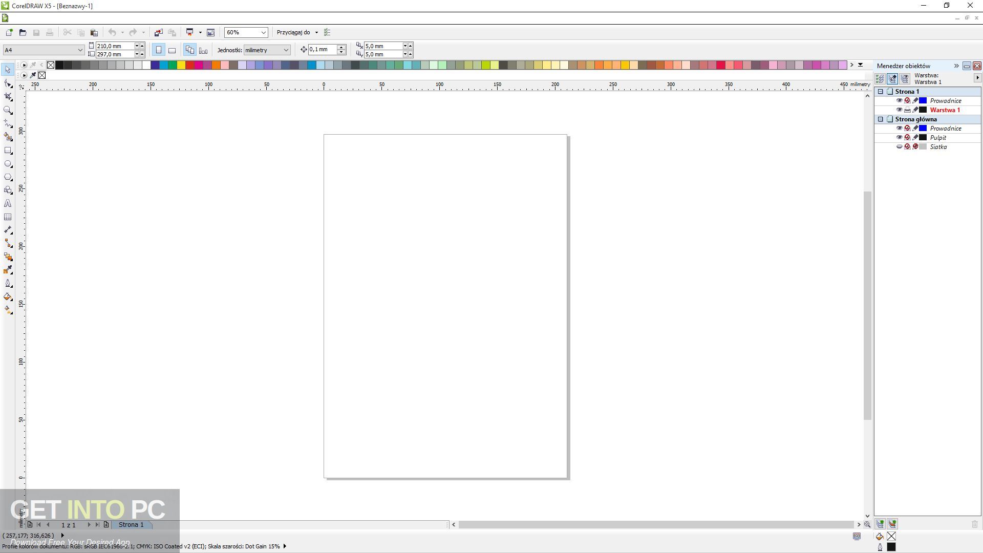Select the Interactive Fill tool

point(8,310)
